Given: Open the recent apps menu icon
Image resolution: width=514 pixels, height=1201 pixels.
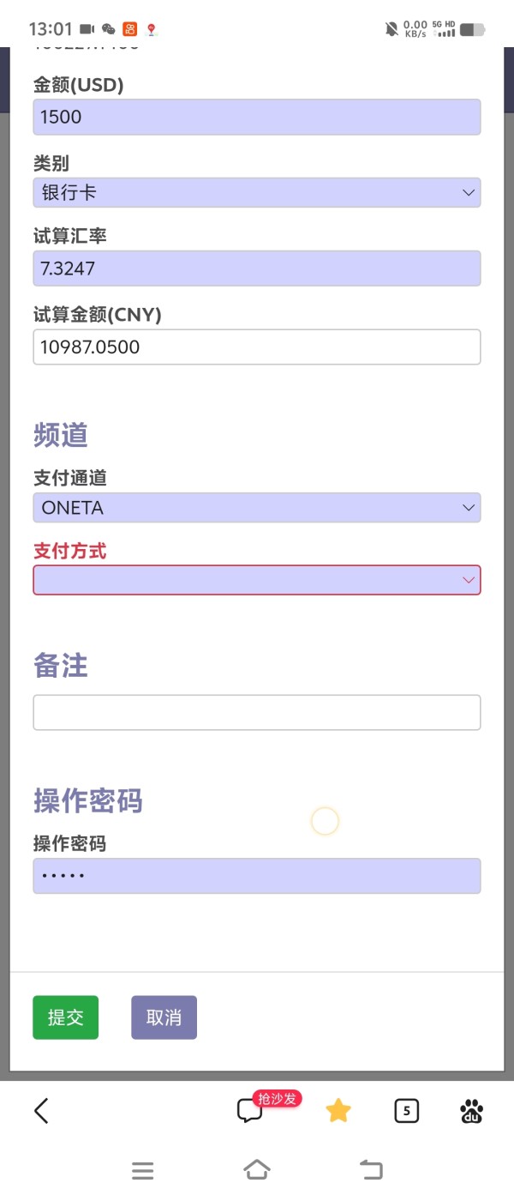Looking at the screenshot, I should tap(143, 1170).
